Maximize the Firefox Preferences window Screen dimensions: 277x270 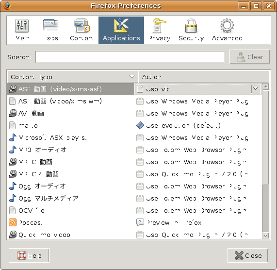point(256,6)
